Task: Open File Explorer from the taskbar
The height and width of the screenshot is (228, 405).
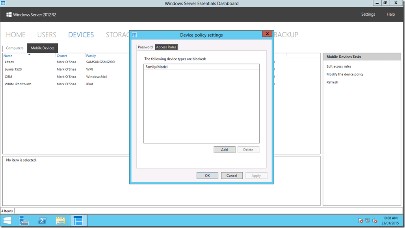Action: pos(60,221)
